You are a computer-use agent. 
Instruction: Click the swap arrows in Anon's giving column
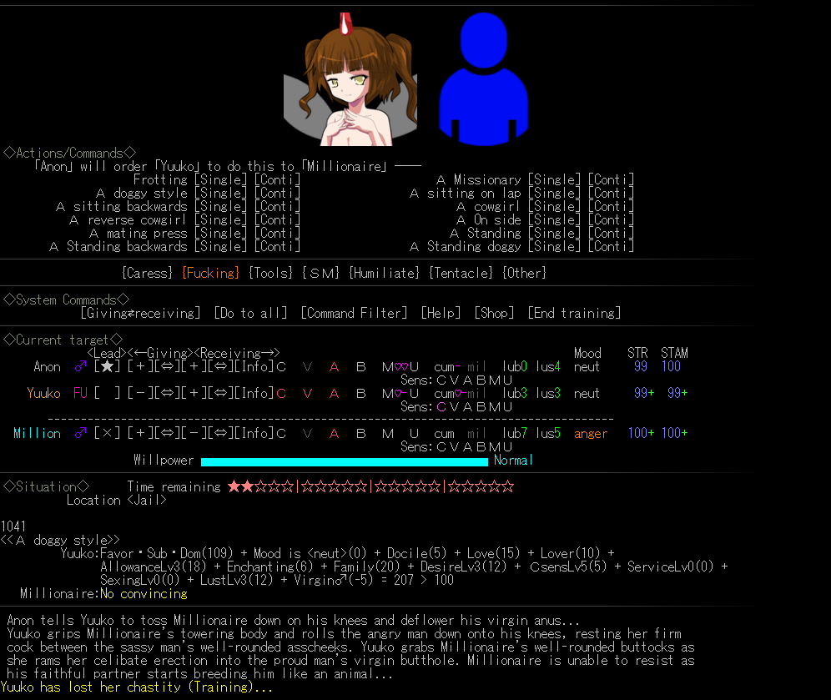tap(167, 366)
